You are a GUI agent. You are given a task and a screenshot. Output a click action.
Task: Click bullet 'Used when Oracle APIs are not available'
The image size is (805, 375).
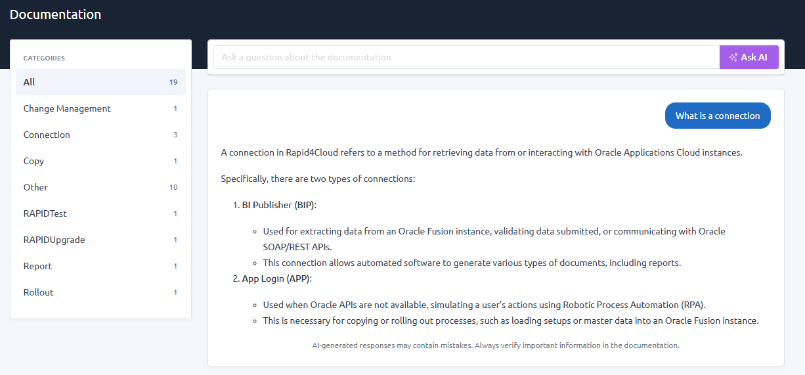(x=484, y=305)
